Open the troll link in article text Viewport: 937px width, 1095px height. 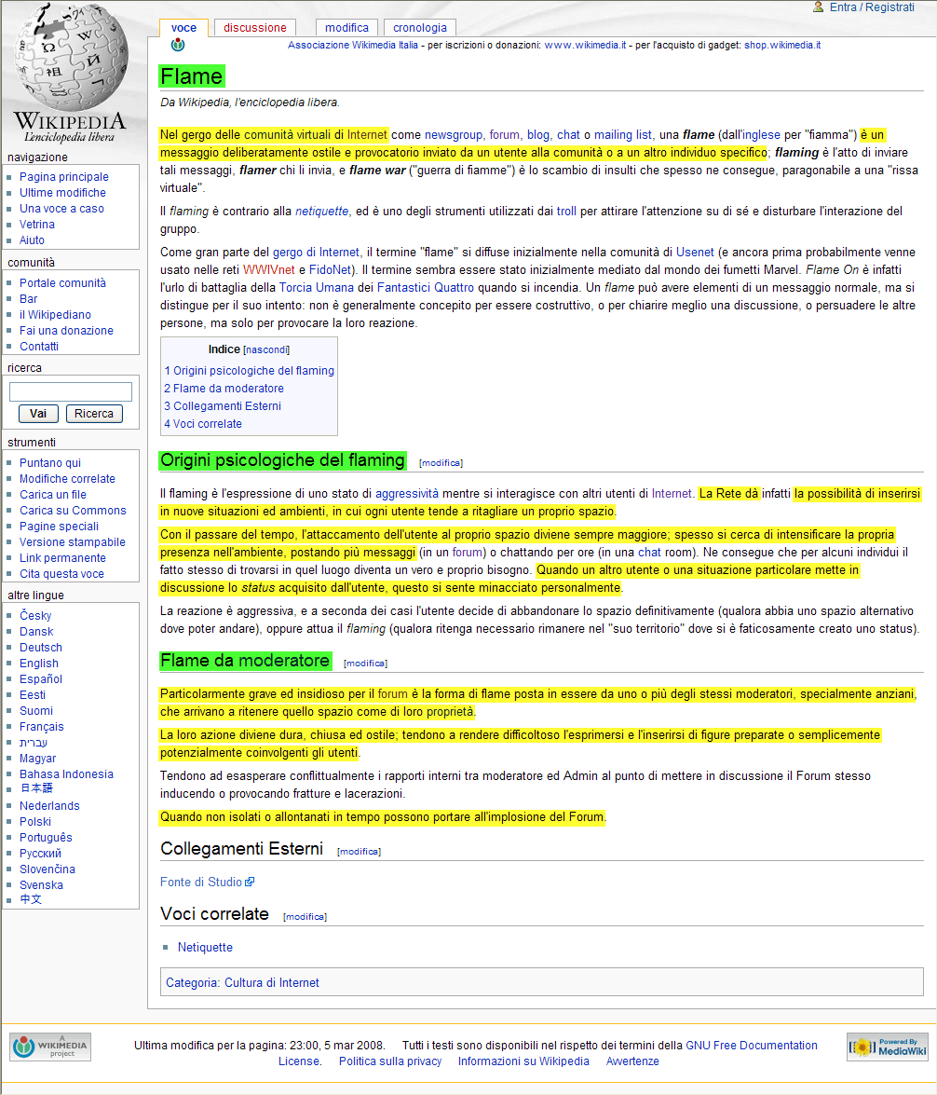pos(566,212)
